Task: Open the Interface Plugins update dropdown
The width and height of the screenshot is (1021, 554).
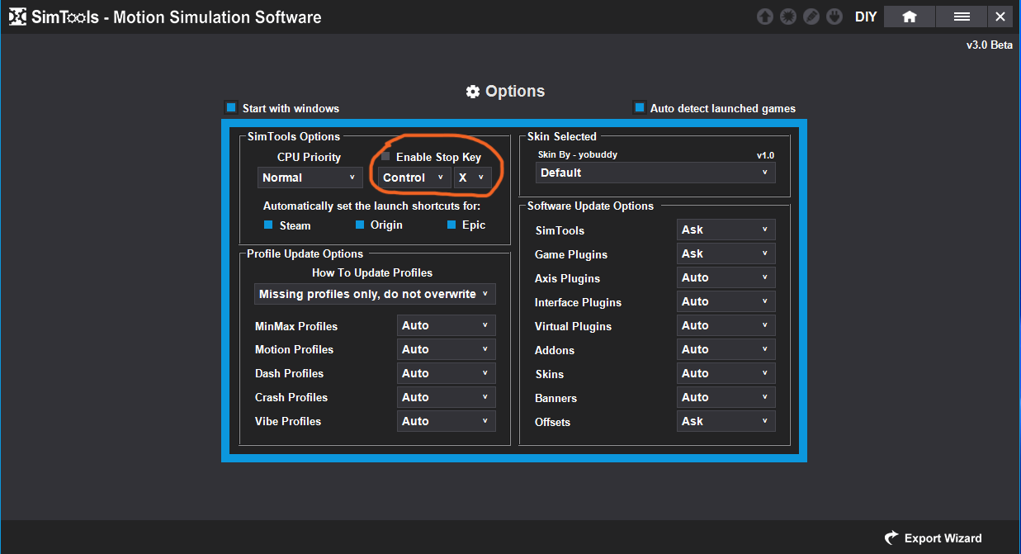Action: click(726, 301)
